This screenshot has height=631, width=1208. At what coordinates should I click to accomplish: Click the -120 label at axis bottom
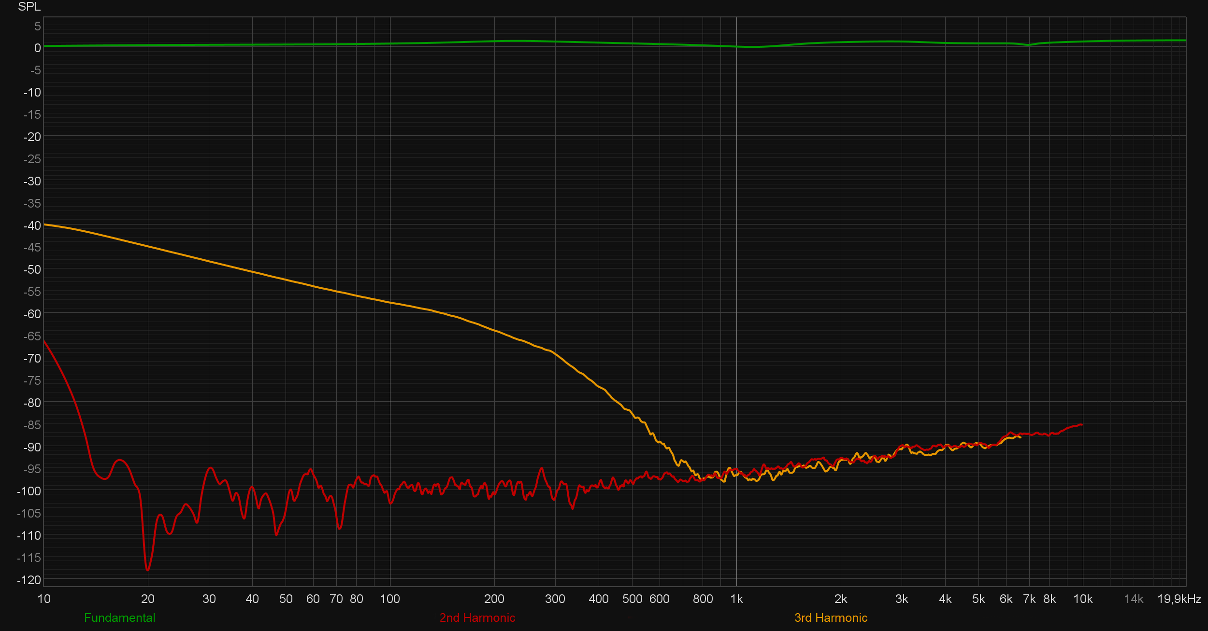click(x=29, y=580)
